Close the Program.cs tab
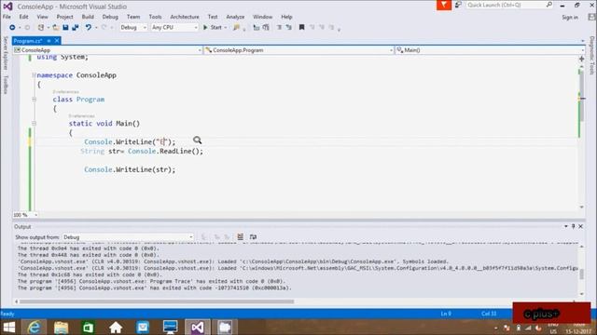 point(57,41)
